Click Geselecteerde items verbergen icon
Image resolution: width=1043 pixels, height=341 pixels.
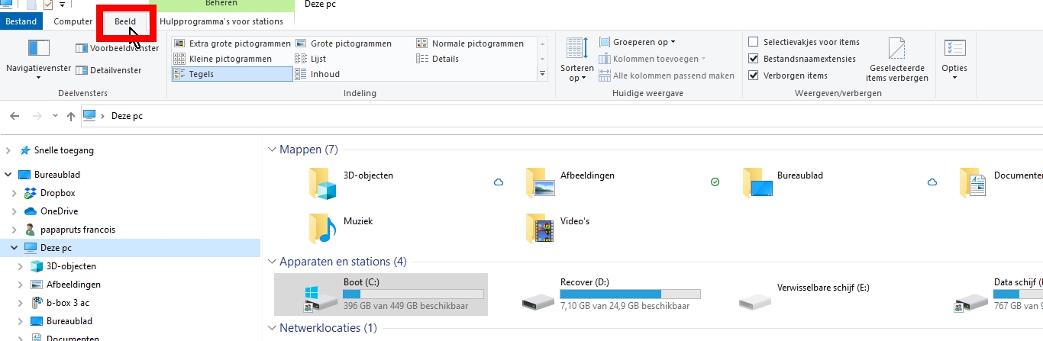click(x=897, y=50)
